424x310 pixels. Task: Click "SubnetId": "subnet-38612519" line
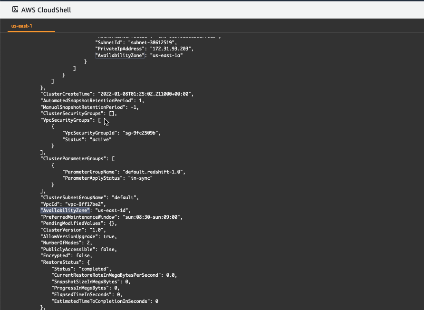click(x=136, y=42)
